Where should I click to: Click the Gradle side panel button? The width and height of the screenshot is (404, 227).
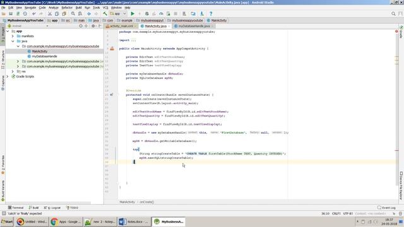click(x=401, y=32)
